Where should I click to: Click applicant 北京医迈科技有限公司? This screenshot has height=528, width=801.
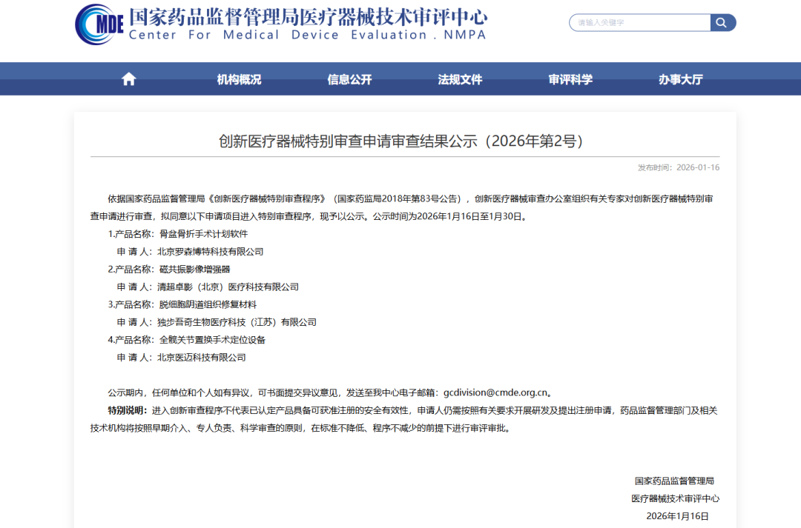pyautogui.click(x=201, y=358)
